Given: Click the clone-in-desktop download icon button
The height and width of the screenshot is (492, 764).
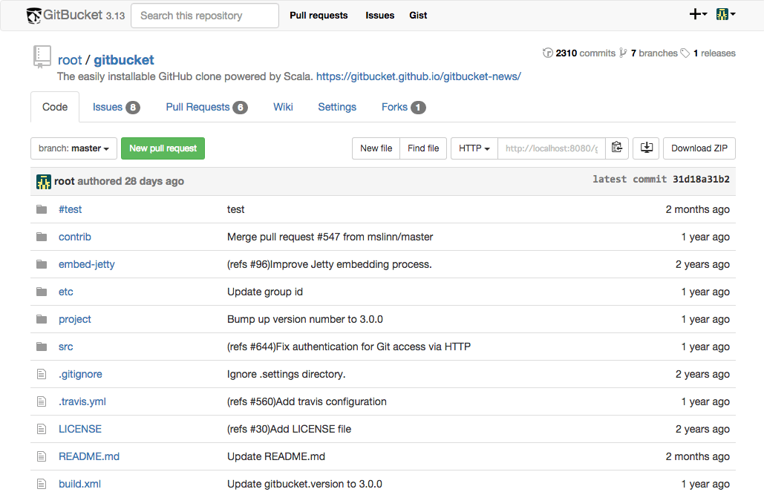Looking at the screenshot, I should [x=647, y=148].
